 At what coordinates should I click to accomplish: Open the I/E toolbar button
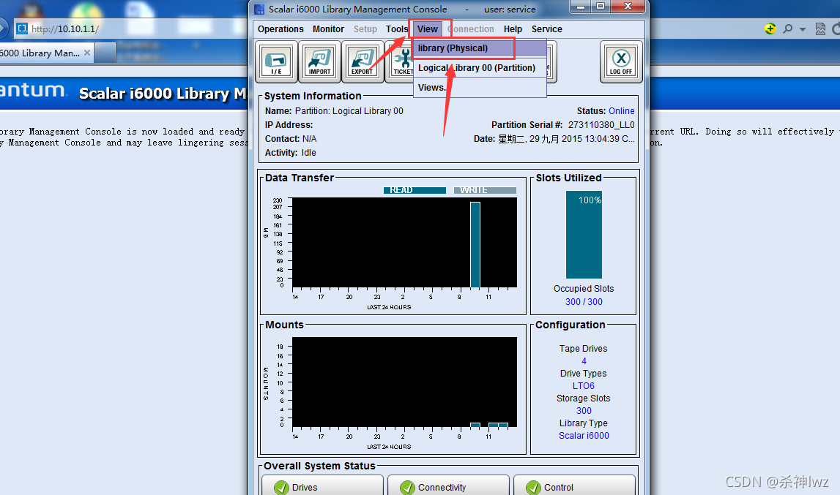click(x=276, y=61)
